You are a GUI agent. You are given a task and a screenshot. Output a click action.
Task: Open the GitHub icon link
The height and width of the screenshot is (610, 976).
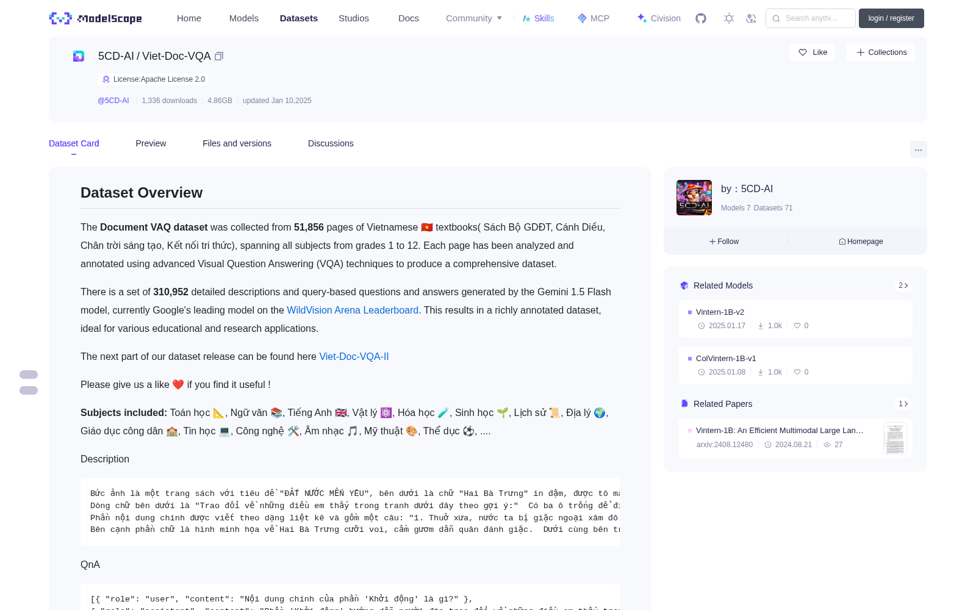(x=701, y=18)
